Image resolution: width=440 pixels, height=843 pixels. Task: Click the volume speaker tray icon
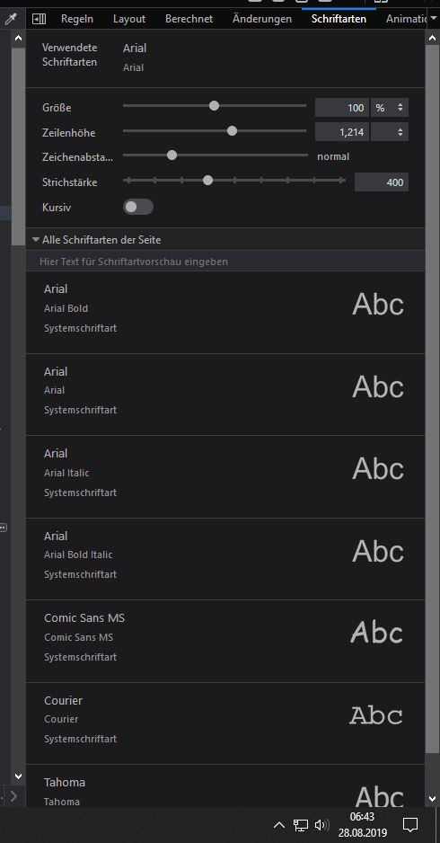[x=321, y=825]
